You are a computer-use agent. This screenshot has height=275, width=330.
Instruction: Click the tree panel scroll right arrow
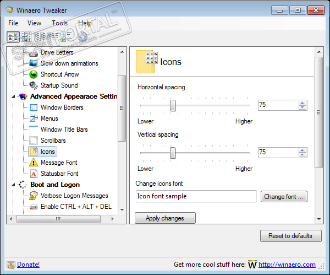point(113,219)
